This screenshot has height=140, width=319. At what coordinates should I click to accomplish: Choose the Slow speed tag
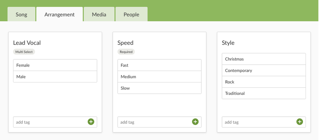click(x=160, y=88)
